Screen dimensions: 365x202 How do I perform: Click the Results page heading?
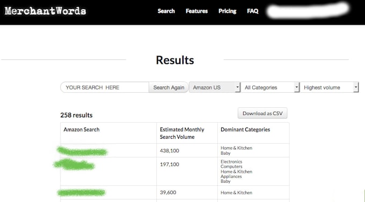[175, 60]
